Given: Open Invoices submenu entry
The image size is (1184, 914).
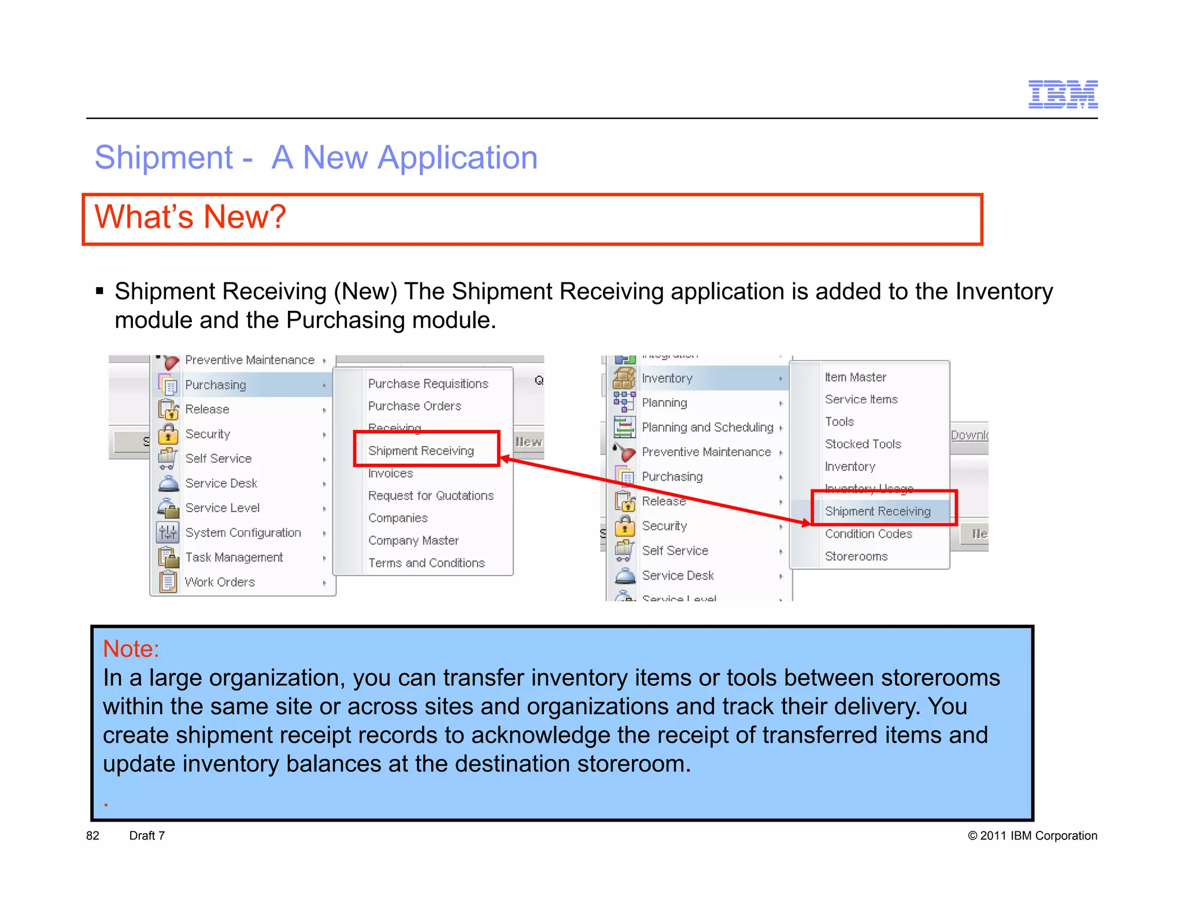Looking at the screenshot, I should [391, 473].
